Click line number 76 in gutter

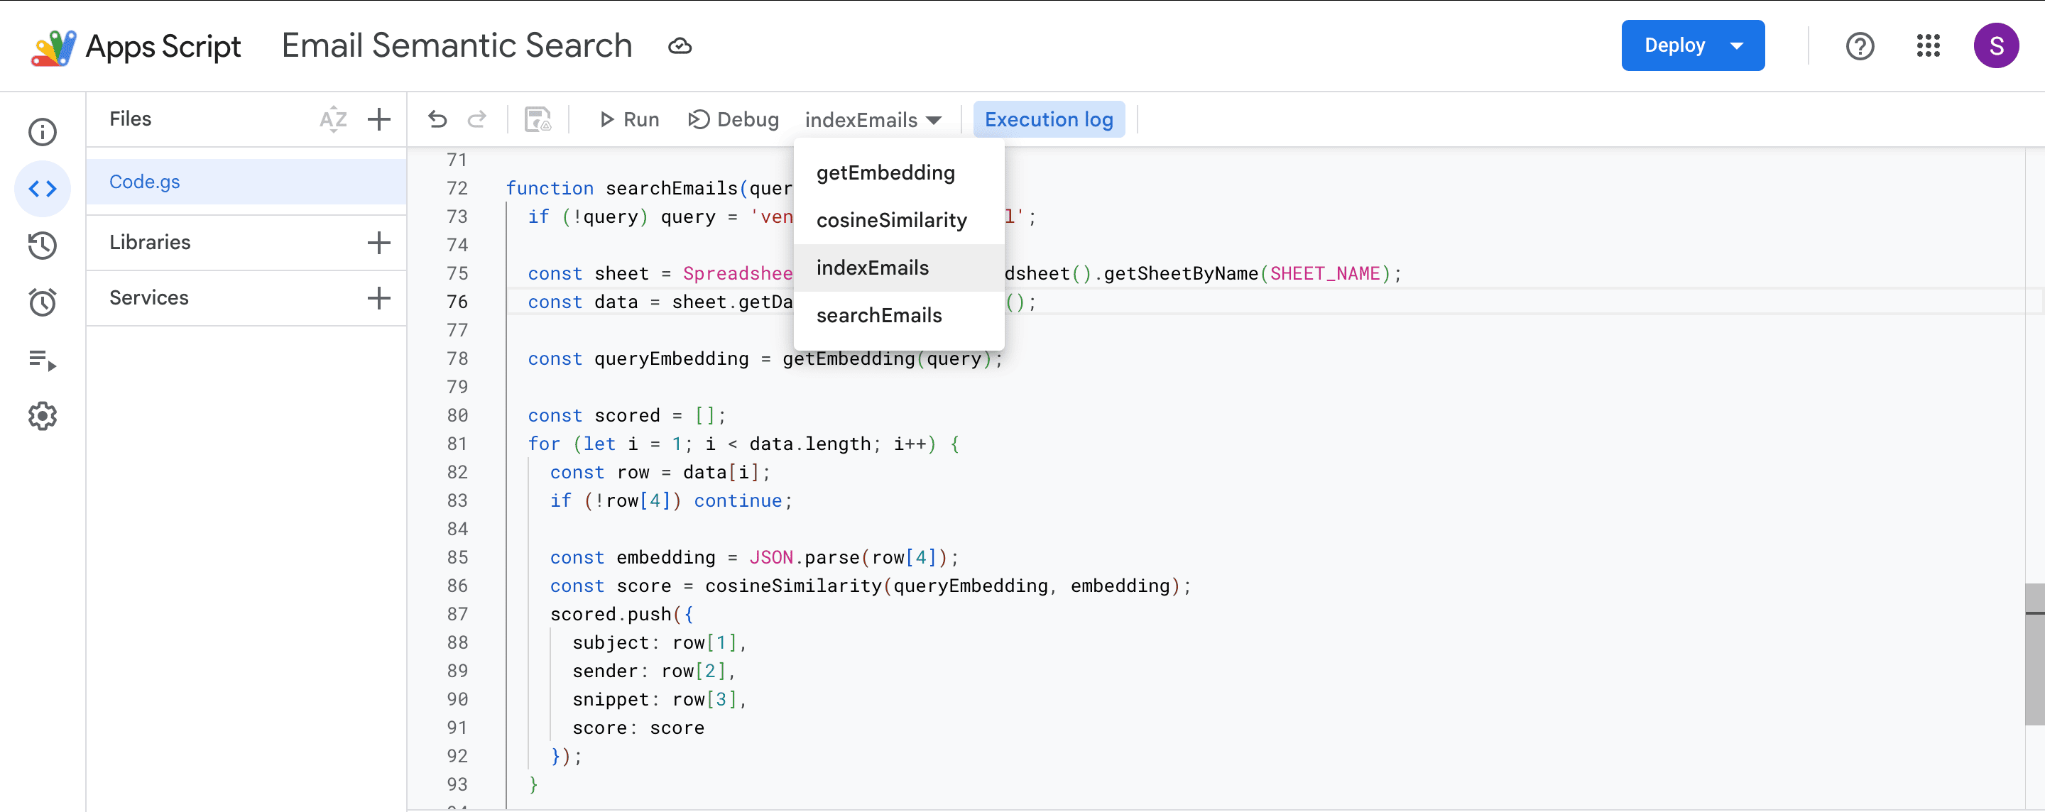(457, 302)
